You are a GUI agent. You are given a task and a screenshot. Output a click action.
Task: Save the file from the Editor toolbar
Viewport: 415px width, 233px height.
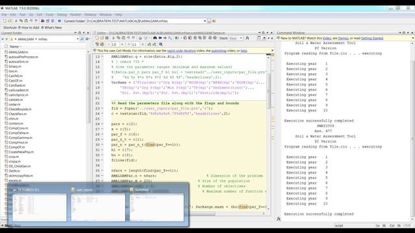tap(106, 38)
